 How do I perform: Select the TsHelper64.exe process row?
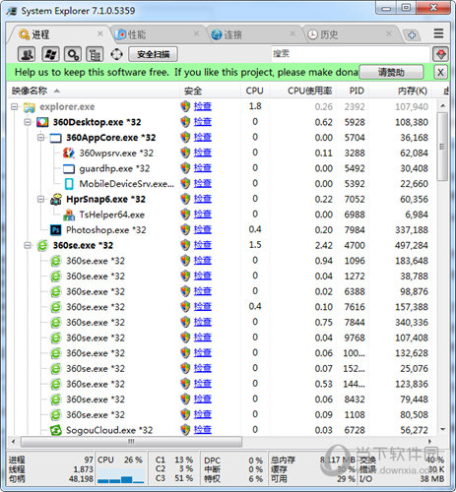[x=223, y=215]
